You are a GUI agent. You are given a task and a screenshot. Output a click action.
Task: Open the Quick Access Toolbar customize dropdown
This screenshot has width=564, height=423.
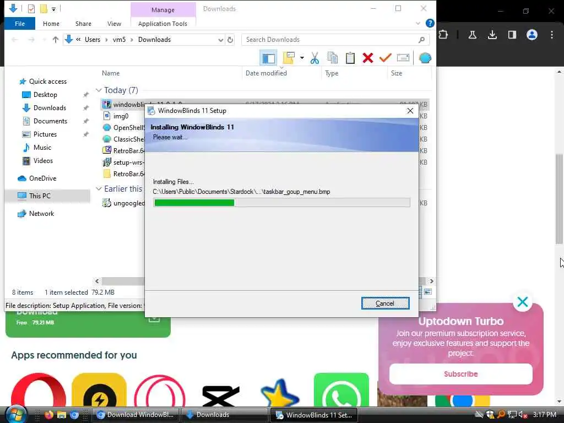pyautogui.click(x=53, y=9)
